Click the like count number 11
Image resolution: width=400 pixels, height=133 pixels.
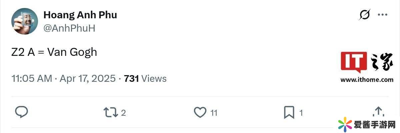214,113
